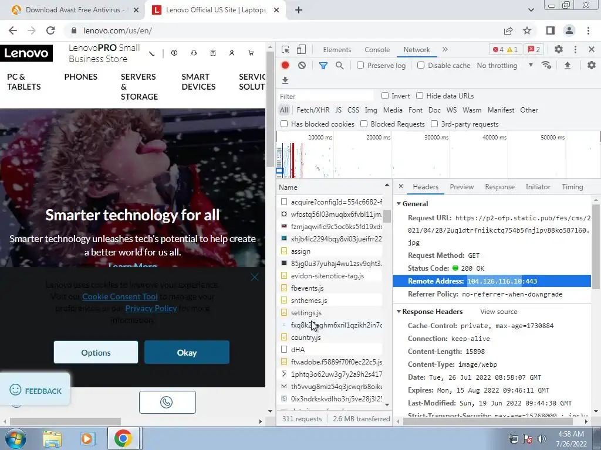Open File Explorer from taskbar
The image size is (601, 450).
click(x=52, y=438)
